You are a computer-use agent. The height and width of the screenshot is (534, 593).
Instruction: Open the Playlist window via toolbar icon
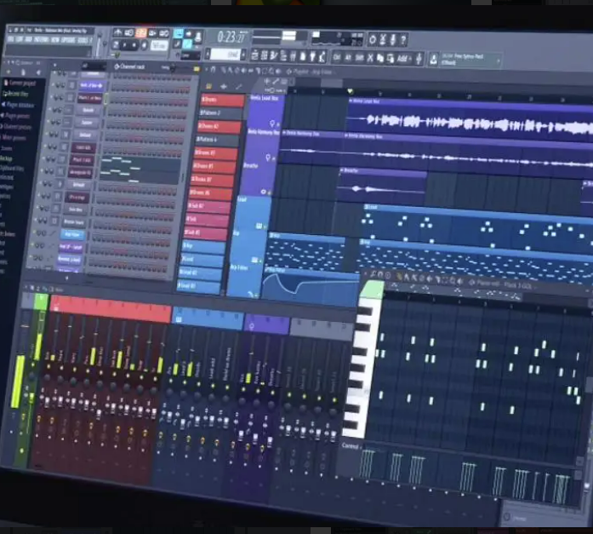pyautogui.click(x=254, y=55)
